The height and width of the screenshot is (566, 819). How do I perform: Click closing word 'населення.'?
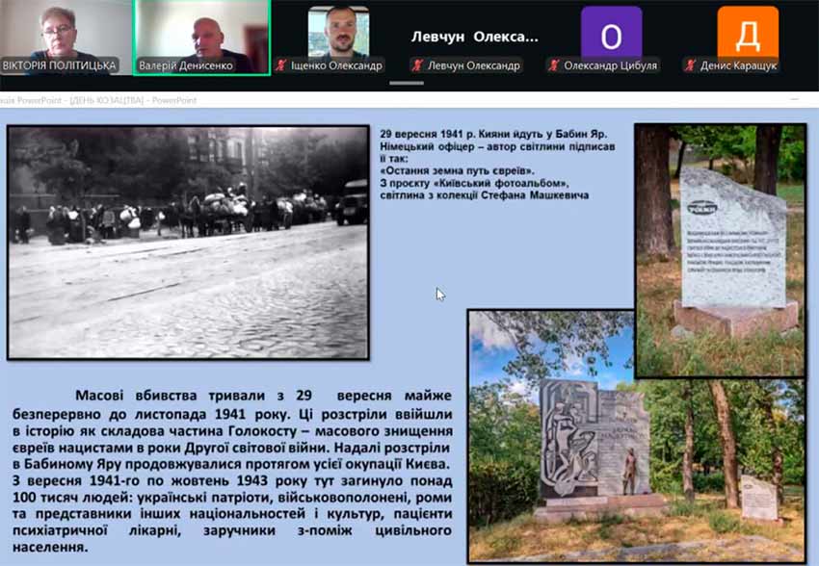tap(50, 547)
